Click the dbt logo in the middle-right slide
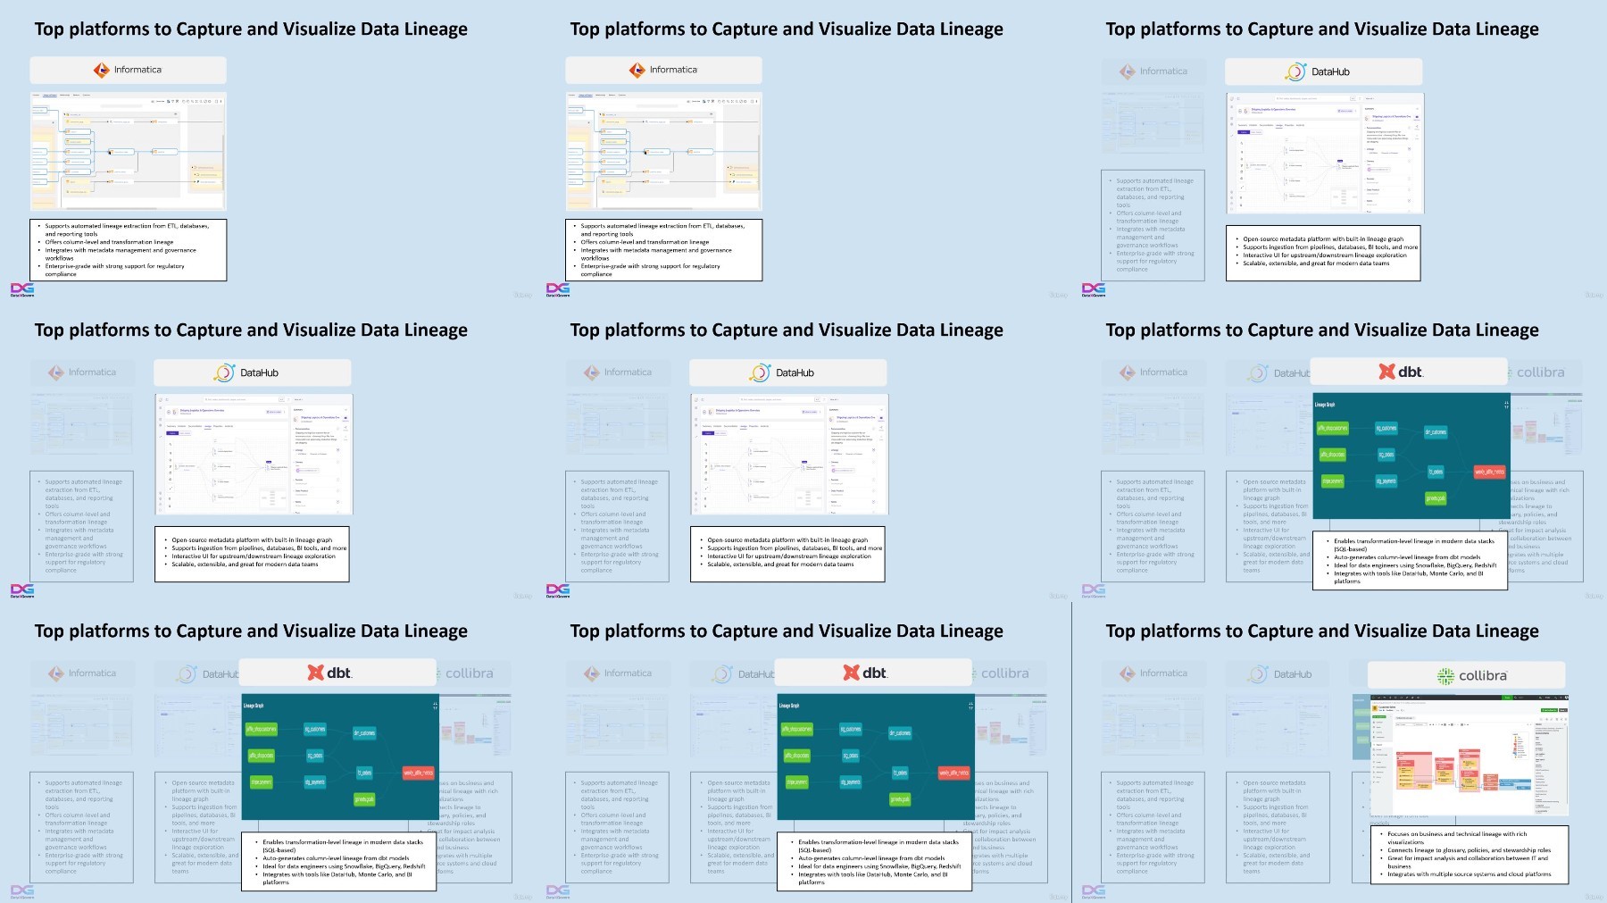The width and height of the screenshot is (1607, 903). click(1401, 372)
